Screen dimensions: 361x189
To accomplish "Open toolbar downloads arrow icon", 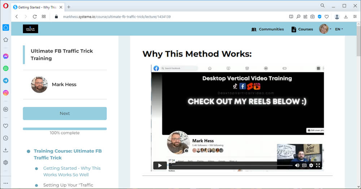I will tap(345, 17).
